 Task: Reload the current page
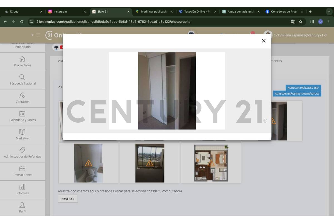pos(22,21)
